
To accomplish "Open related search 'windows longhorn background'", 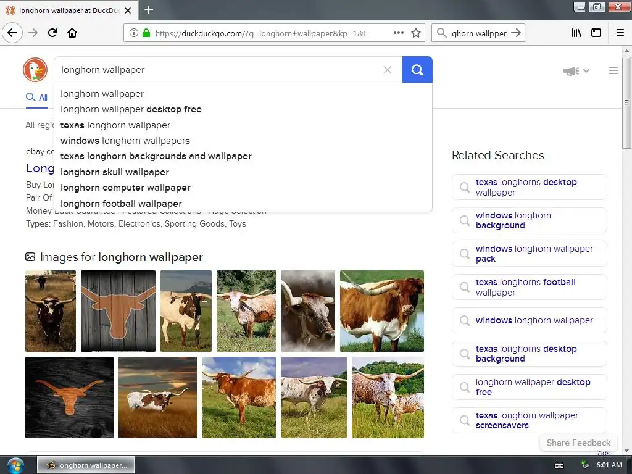I will 529,220.
